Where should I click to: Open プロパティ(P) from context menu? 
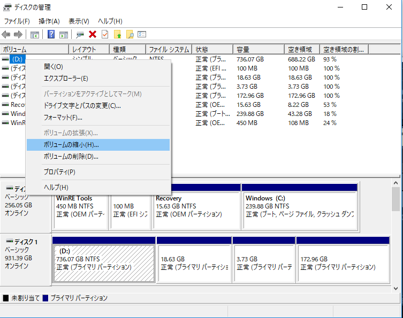98,172
